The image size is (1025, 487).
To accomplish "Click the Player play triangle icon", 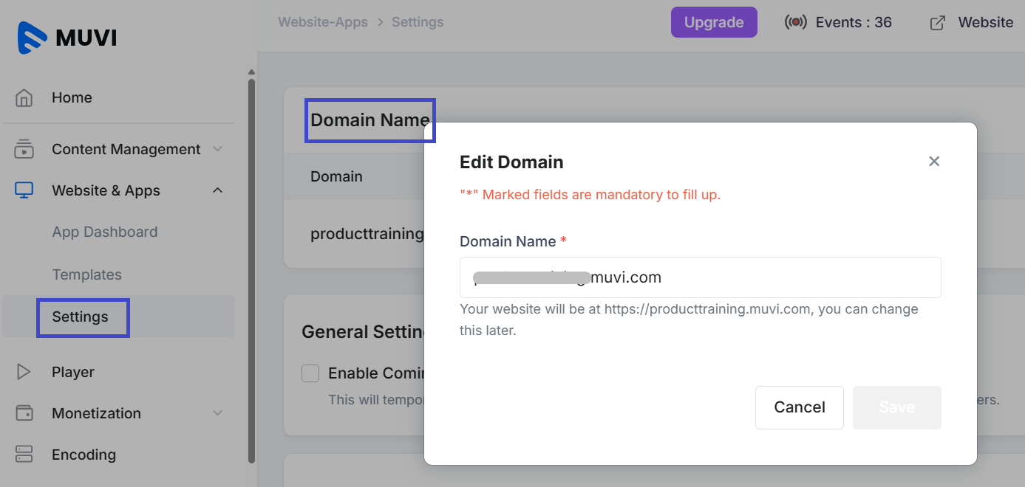I will point(24,372).
